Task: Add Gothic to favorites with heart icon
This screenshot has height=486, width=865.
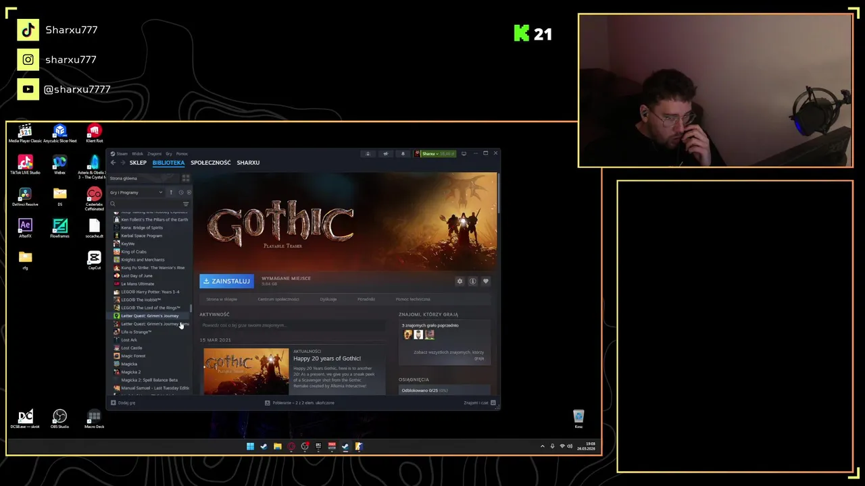Action: [x=485, y=281]
